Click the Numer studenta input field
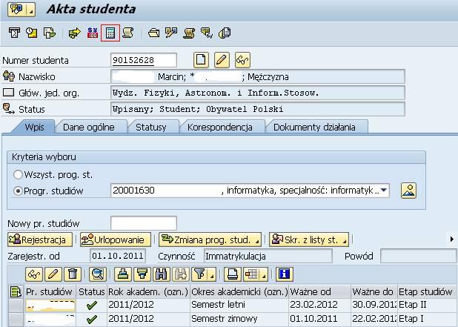Viewport: 458px width, 327px height. tap(144, 60)
